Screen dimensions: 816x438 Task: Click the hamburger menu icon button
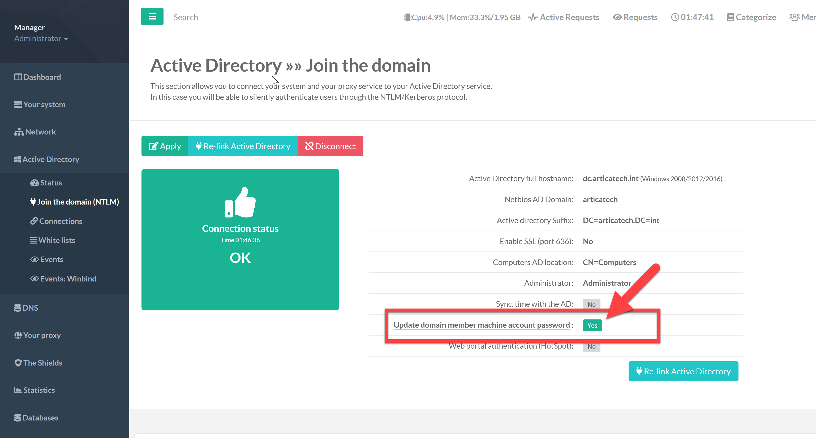point(152,16)
